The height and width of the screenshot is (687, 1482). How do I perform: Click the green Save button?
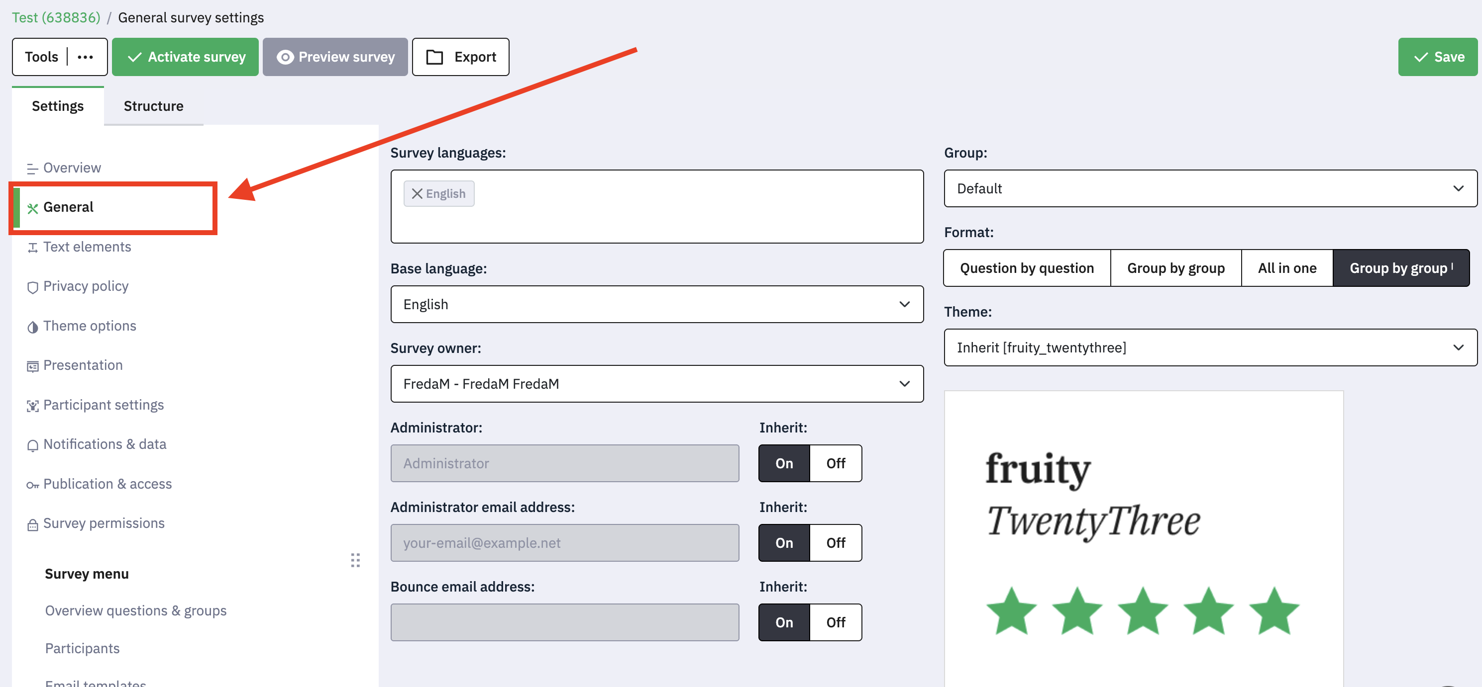click(1438, 57)
